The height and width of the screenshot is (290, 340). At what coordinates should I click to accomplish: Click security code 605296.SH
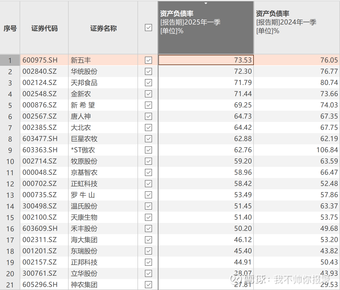(x=40, y=285)
